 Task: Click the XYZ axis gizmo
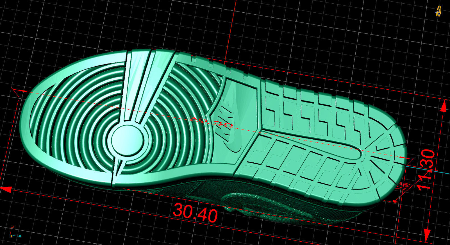(x=15, y=232)
